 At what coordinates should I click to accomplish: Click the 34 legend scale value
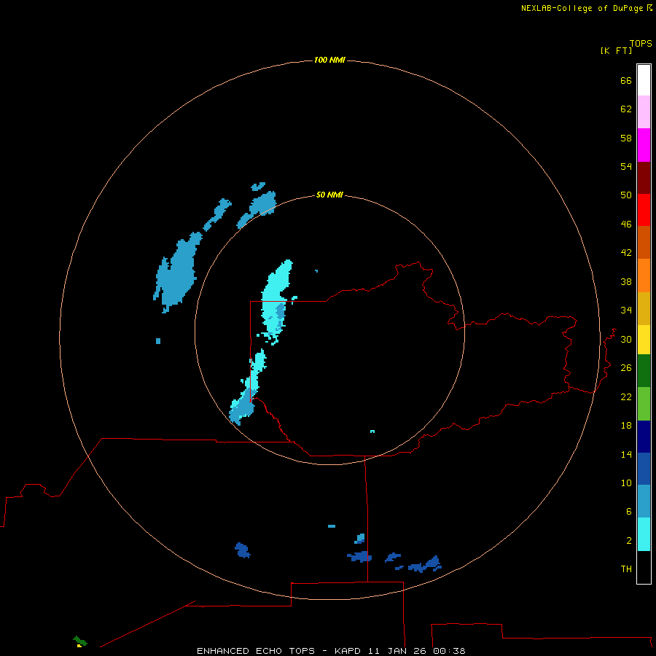tap(626, 310)
